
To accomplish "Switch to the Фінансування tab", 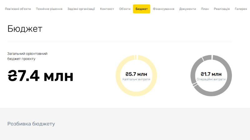I will click(163, 9).
